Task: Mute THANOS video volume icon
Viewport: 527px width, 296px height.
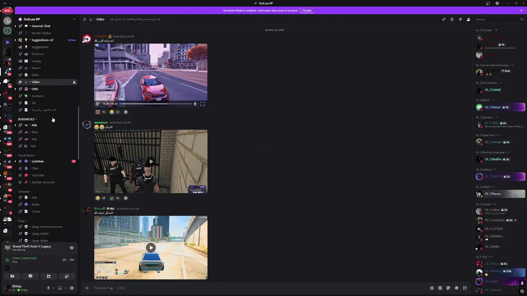Action: 196,104
